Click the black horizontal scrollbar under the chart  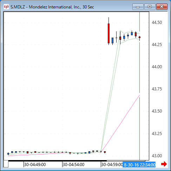[x=57, y=161]
